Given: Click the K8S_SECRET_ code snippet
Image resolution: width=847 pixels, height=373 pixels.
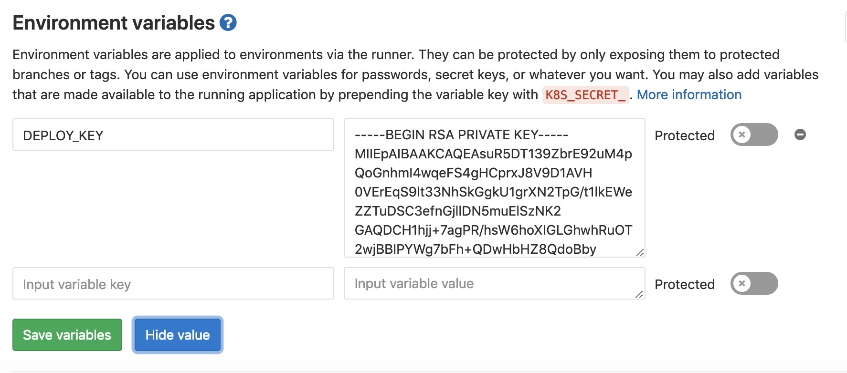Looking at the screenshot, I should [585, 95].
